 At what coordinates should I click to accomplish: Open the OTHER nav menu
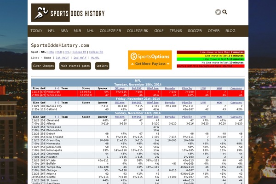[214, 31]
